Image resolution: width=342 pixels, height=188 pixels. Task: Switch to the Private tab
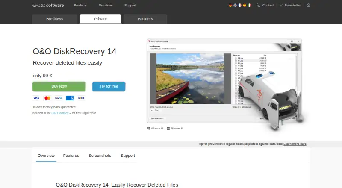100,19
